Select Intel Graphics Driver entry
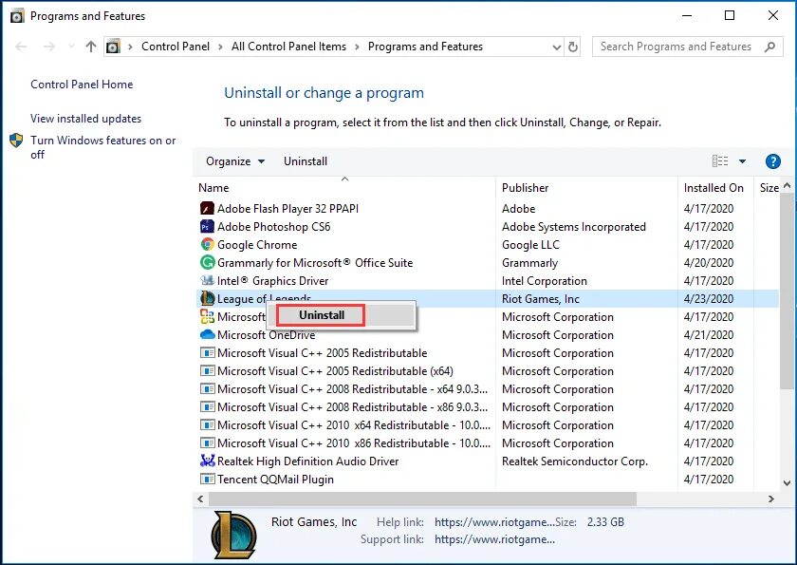The height and width of the screenshot is (565, 797). click(273, 281)
